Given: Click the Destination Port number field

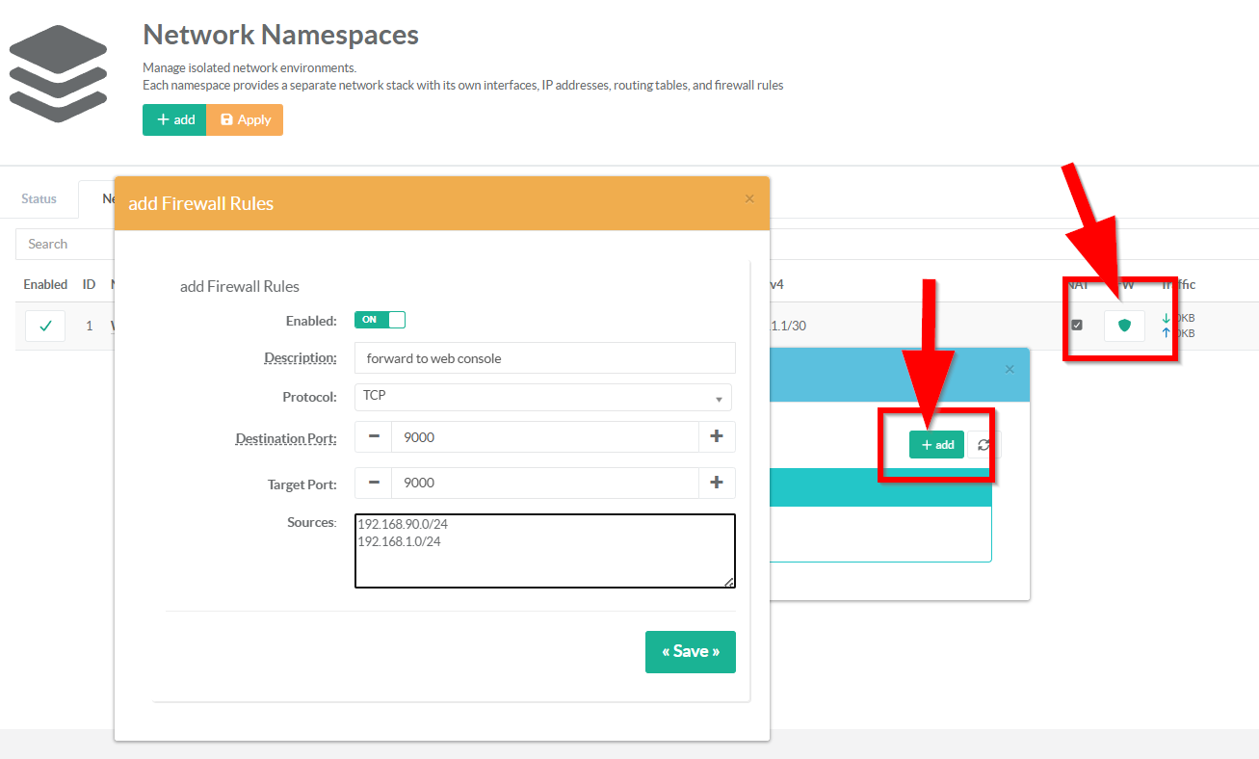Looking at the screenshot, I should click(x=544, y=436).
